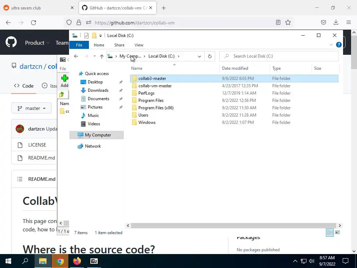The height and width of the screenshot is (268, 357).
Task: Open a new Firefox tab
Action: point(164,8)
